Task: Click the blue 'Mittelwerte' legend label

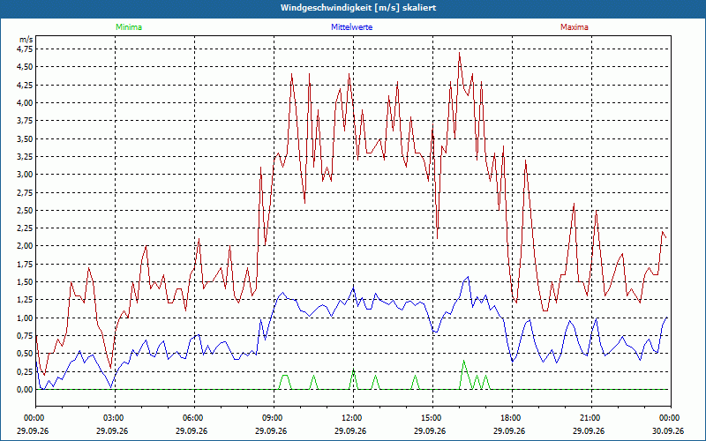Action: tap(351, 27)
